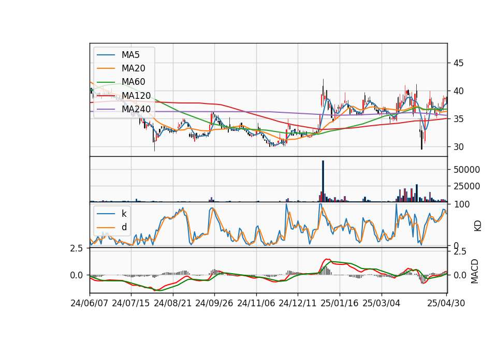Click the 25/01/16 date axis label
This screenshot has height=357, width=497.
[x=340, y=303]
